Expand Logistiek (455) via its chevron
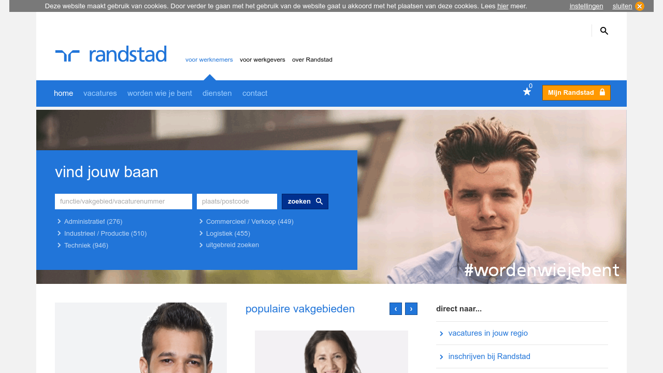 coord(200,233)
